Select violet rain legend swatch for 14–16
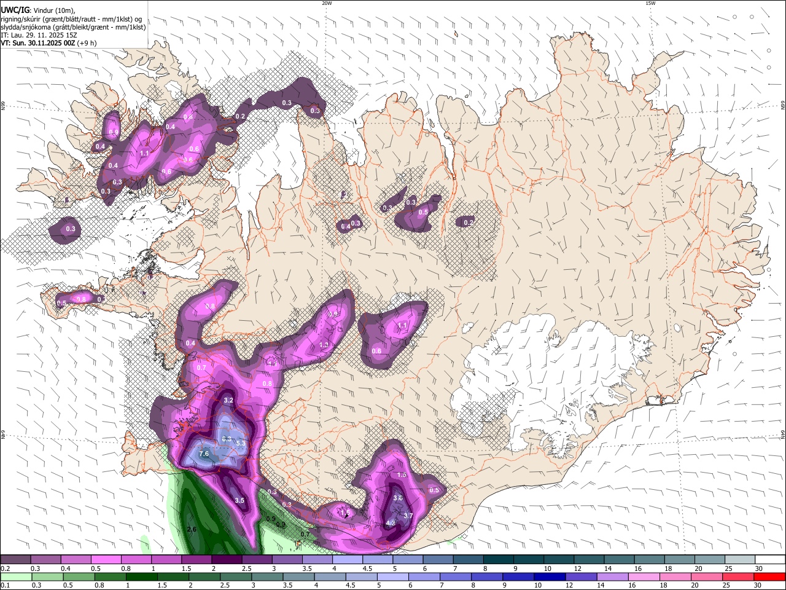 tap(614, 577)
